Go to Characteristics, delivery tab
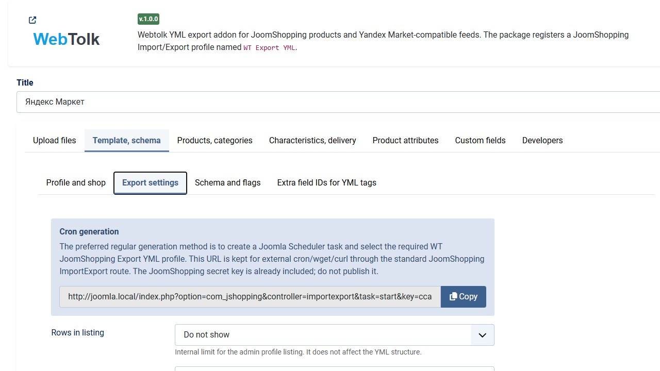660x371 pixels. coord(312,140)
